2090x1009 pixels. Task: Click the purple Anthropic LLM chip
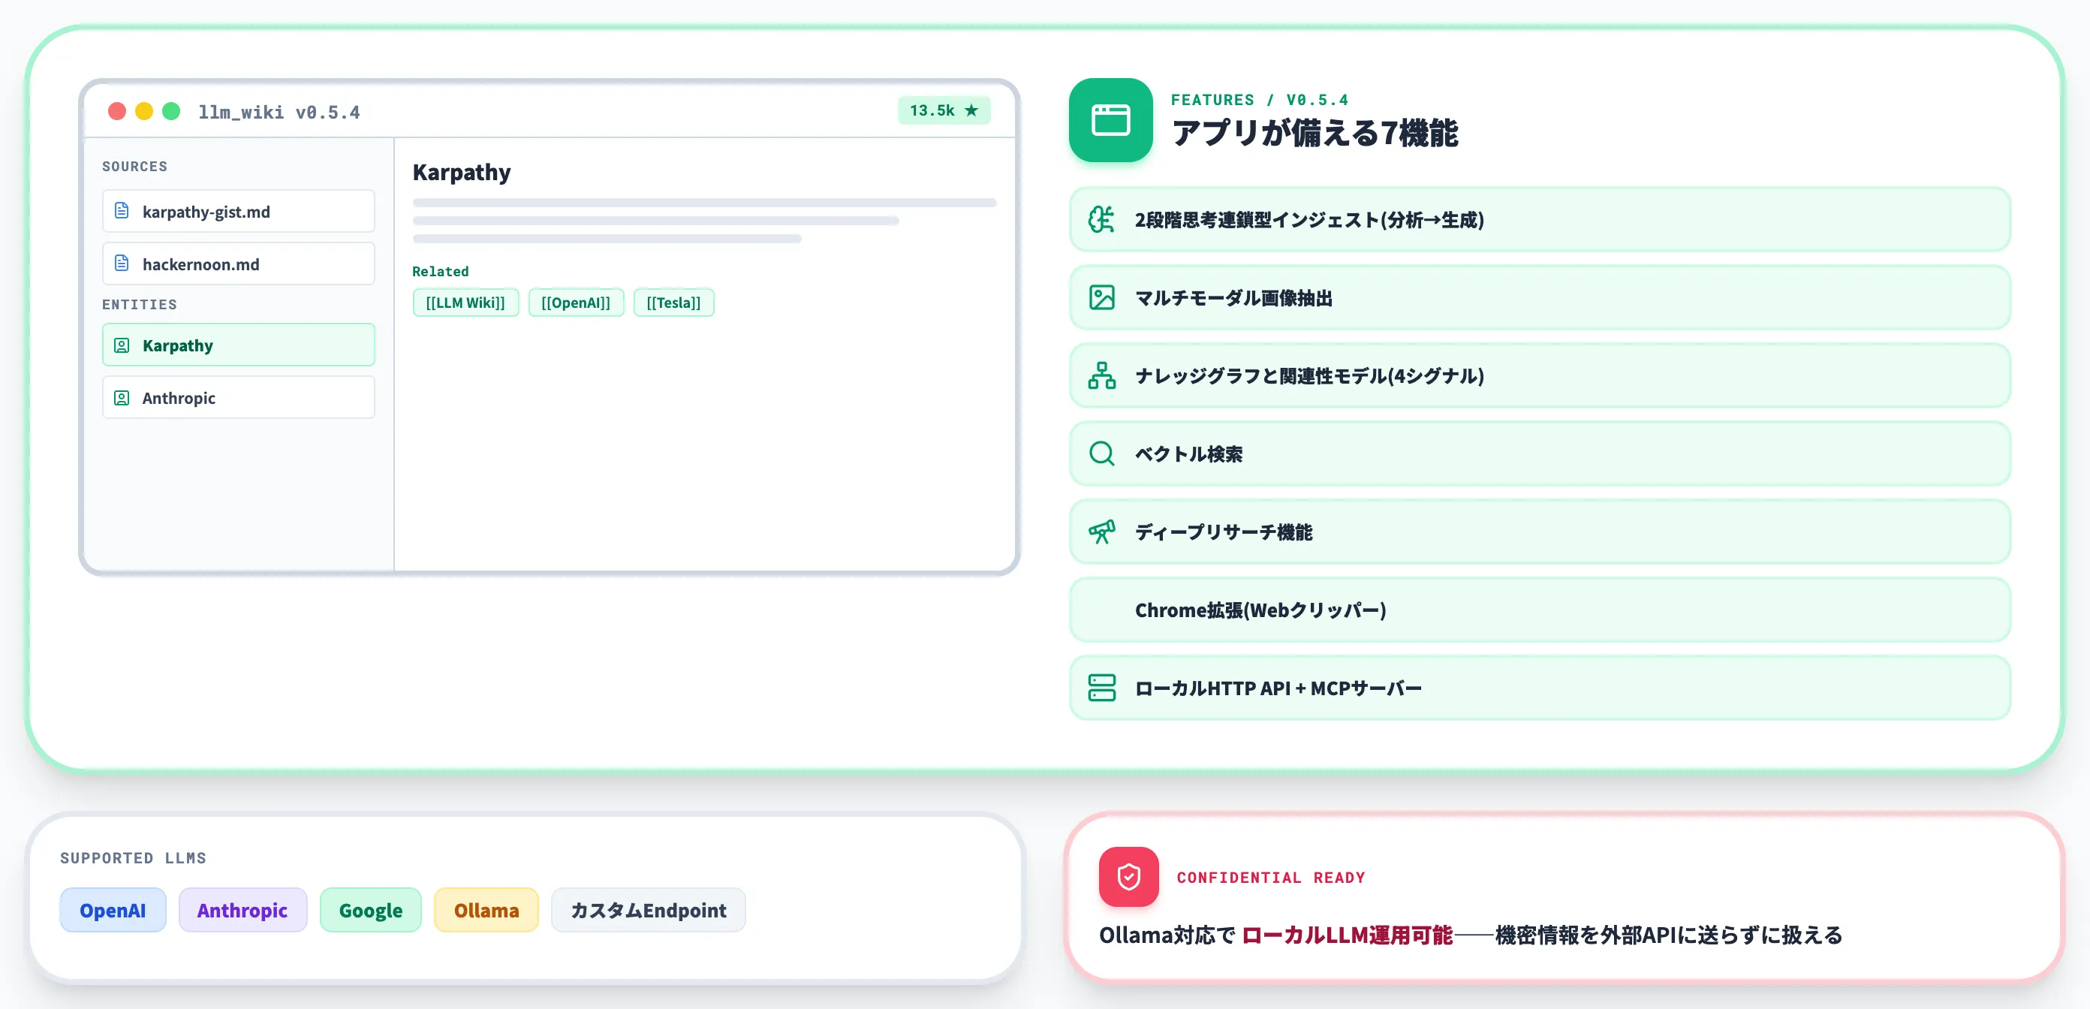(242, 910)
